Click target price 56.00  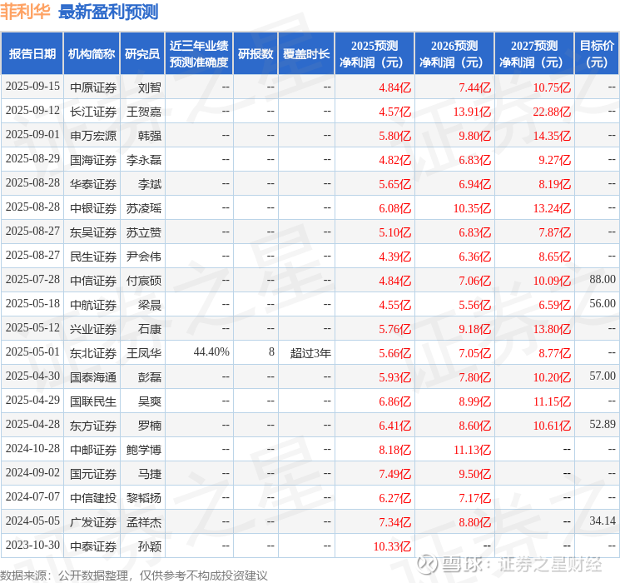click(603, 303)
